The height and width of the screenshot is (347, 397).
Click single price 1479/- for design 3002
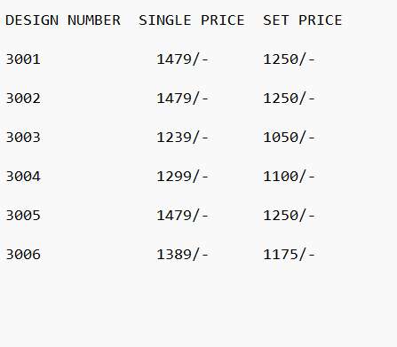183,99
